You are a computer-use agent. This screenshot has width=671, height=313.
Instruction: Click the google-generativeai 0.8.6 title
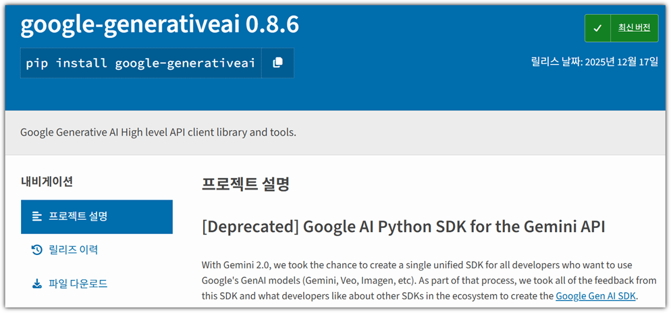click(x=159, y=26)
